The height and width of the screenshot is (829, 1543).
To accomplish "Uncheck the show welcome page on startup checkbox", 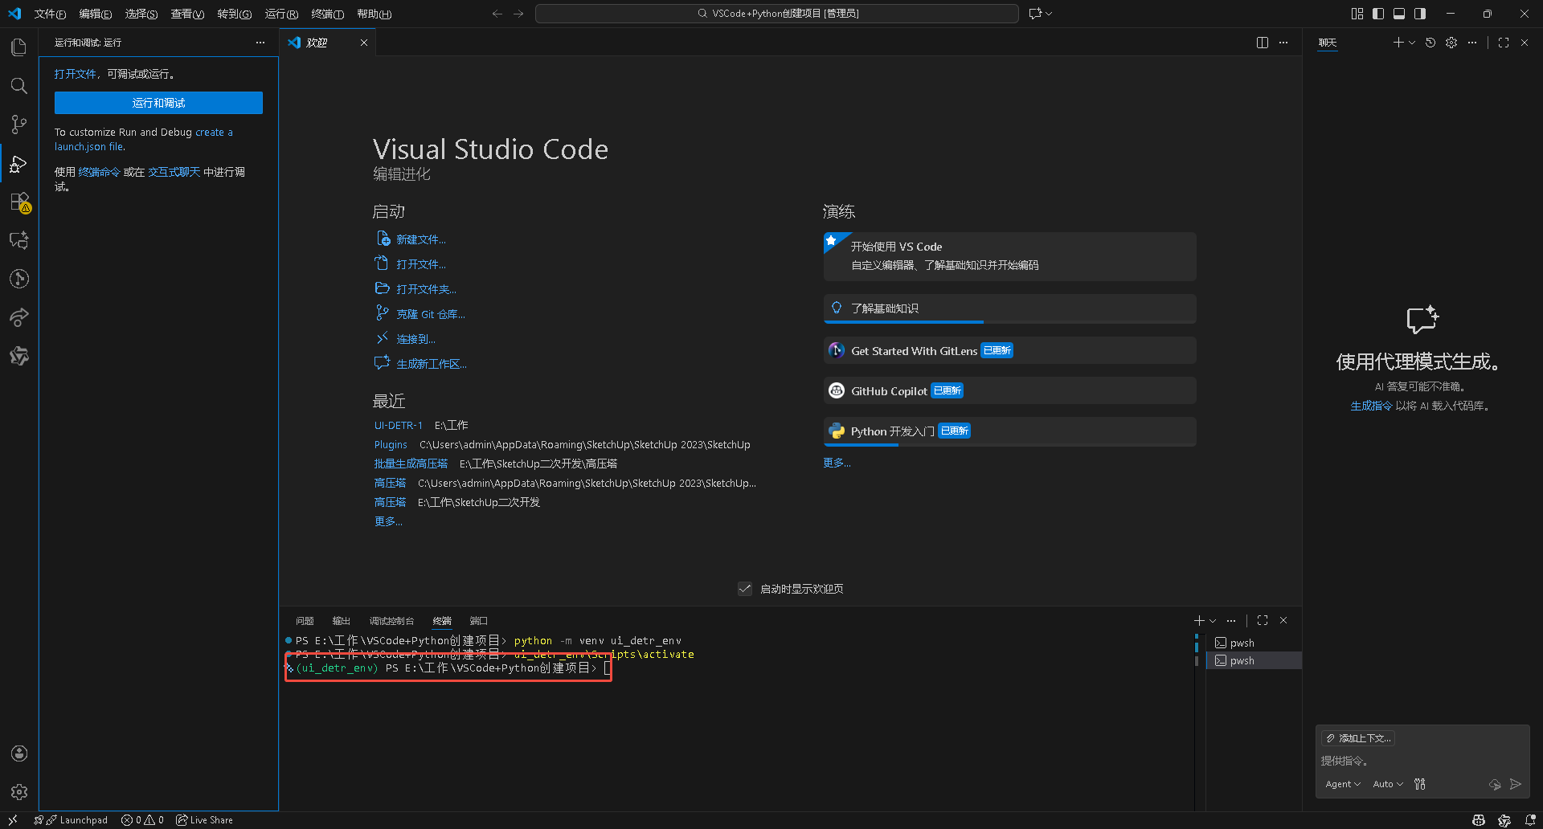I will coord(745,589).
